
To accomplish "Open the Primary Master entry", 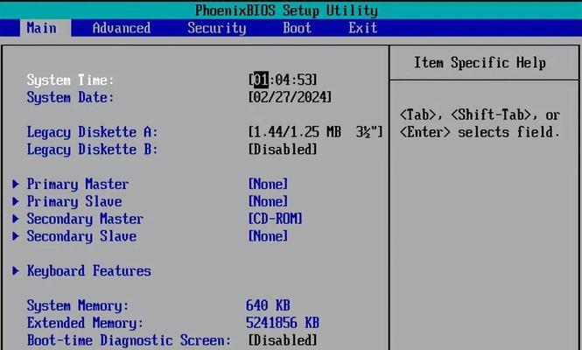I will (x=78, y=184).
